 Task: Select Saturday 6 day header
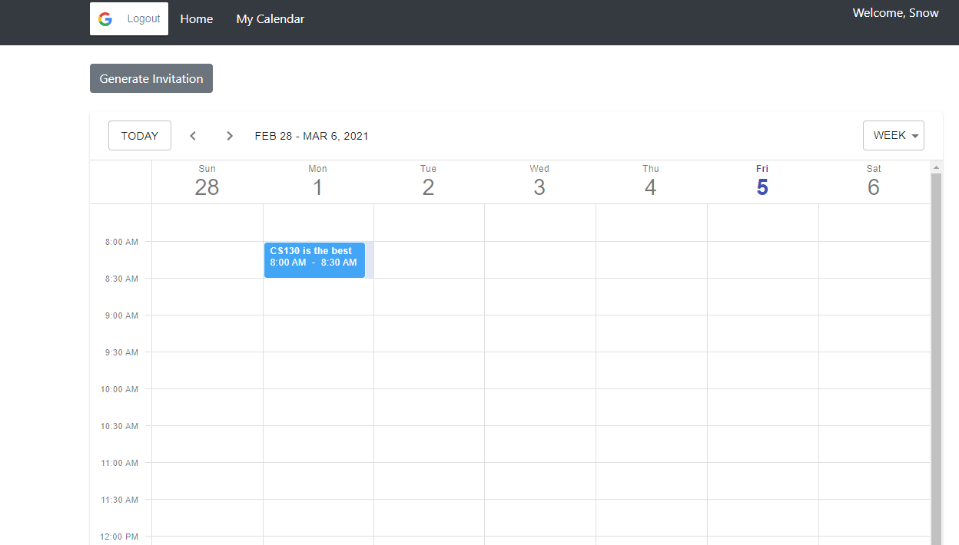[x=874, y=182]
